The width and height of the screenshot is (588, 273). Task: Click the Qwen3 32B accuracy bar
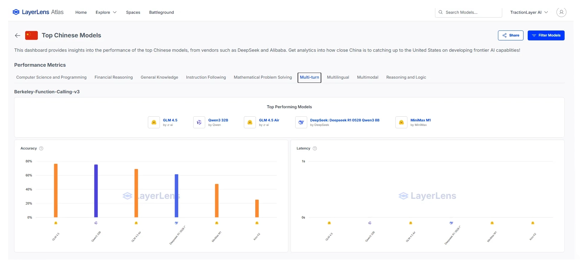96,191
